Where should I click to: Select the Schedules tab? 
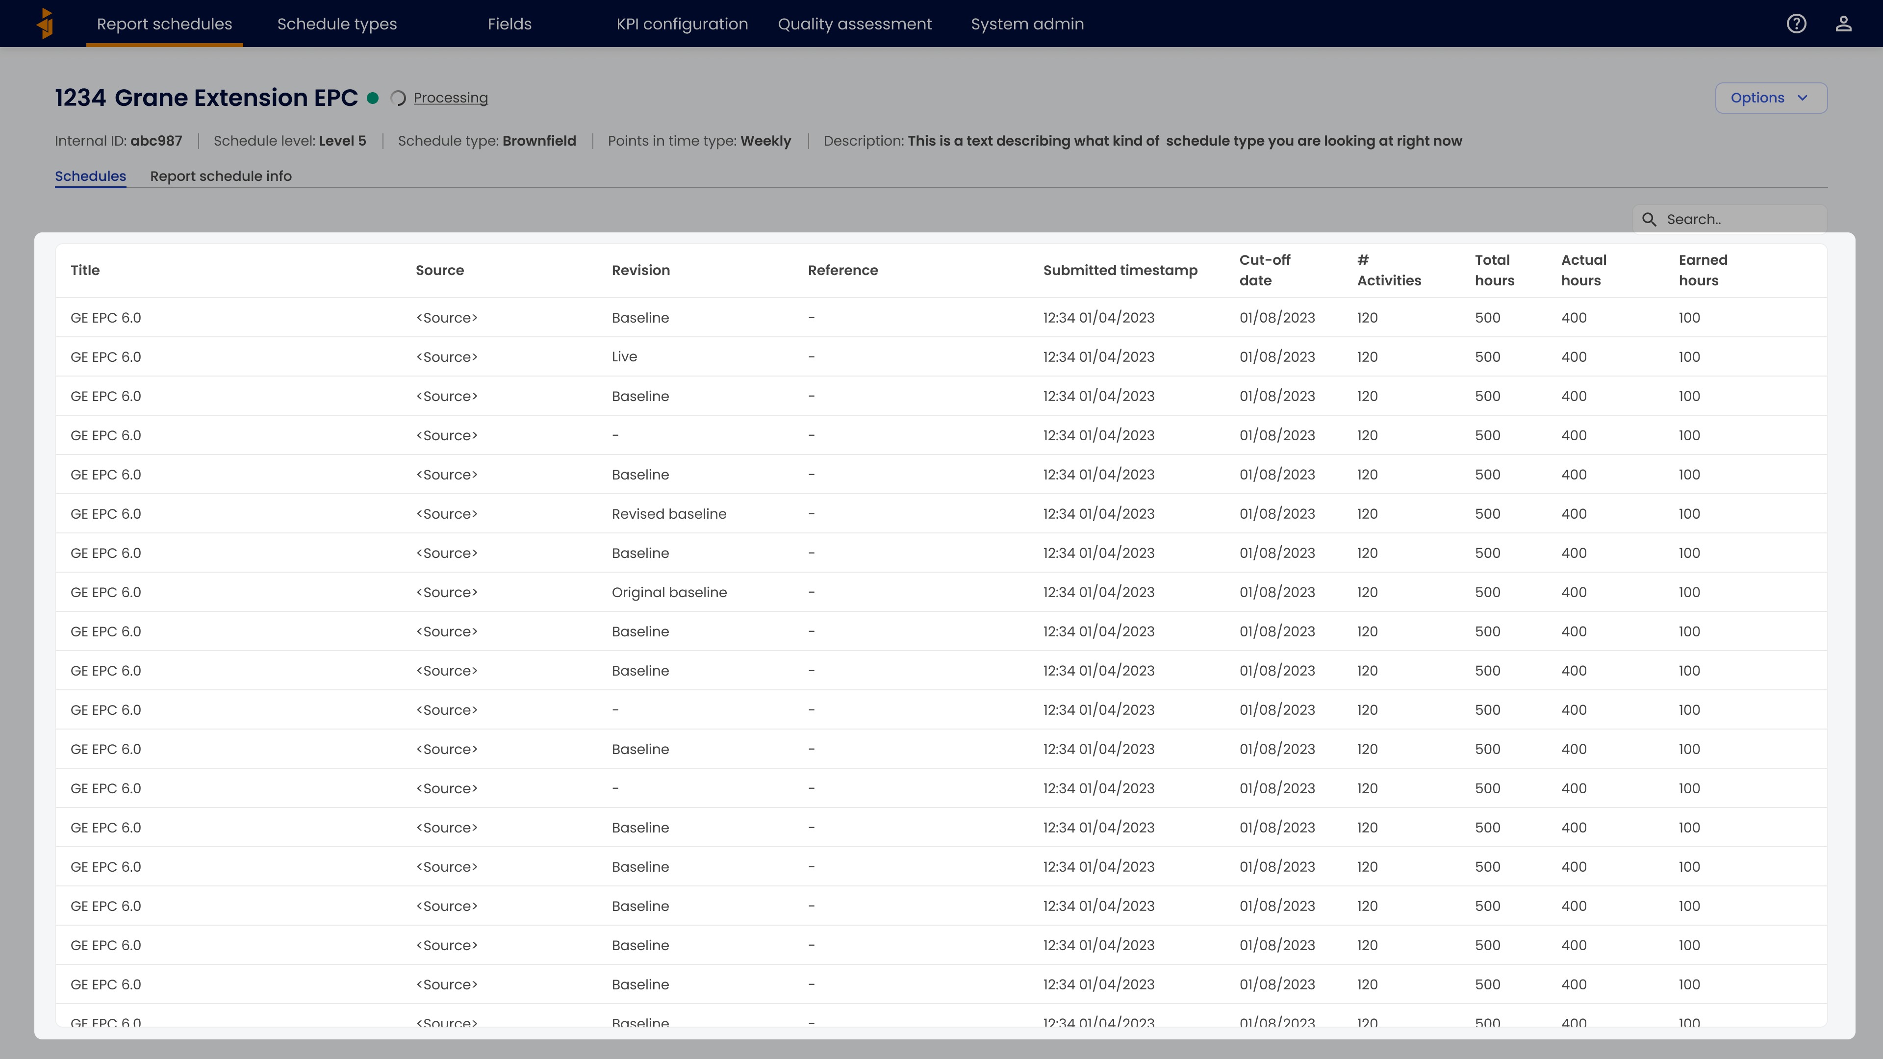tap(90, 176)
